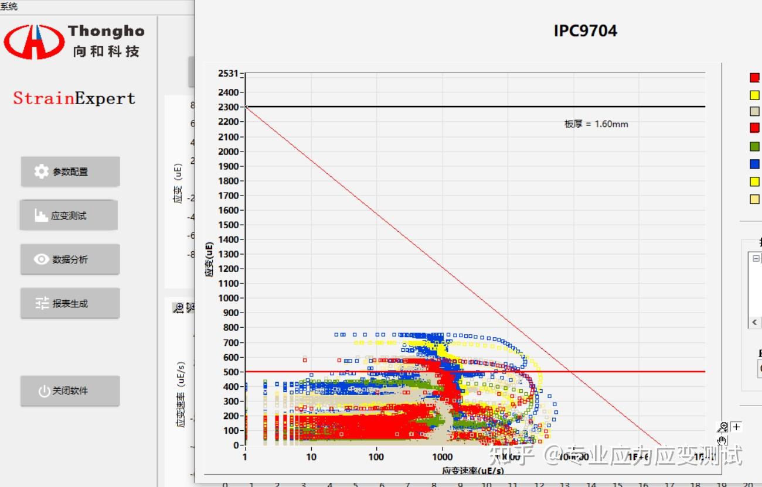
Task: Select the zoom magnifier tool beside the chart
Action: pos(722,426)
